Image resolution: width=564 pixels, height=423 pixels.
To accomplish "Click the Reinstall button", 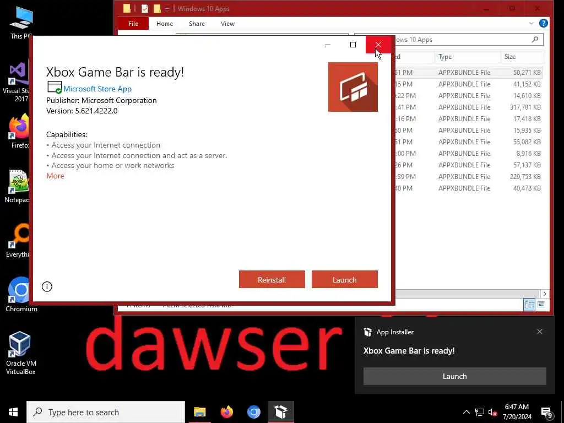I will [272, 279].
